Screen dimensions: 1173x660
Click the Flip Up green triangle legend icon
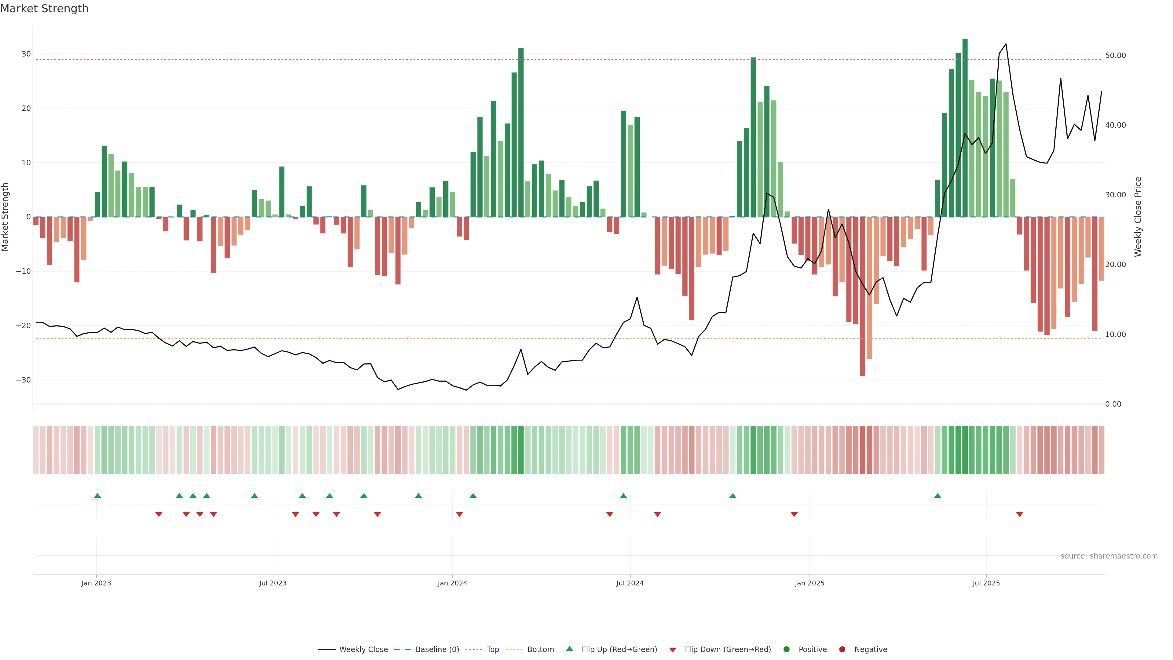click(x=569, y=649)
